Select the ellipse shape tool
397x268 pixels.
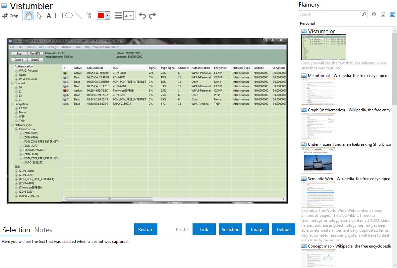tap(69, 16)
